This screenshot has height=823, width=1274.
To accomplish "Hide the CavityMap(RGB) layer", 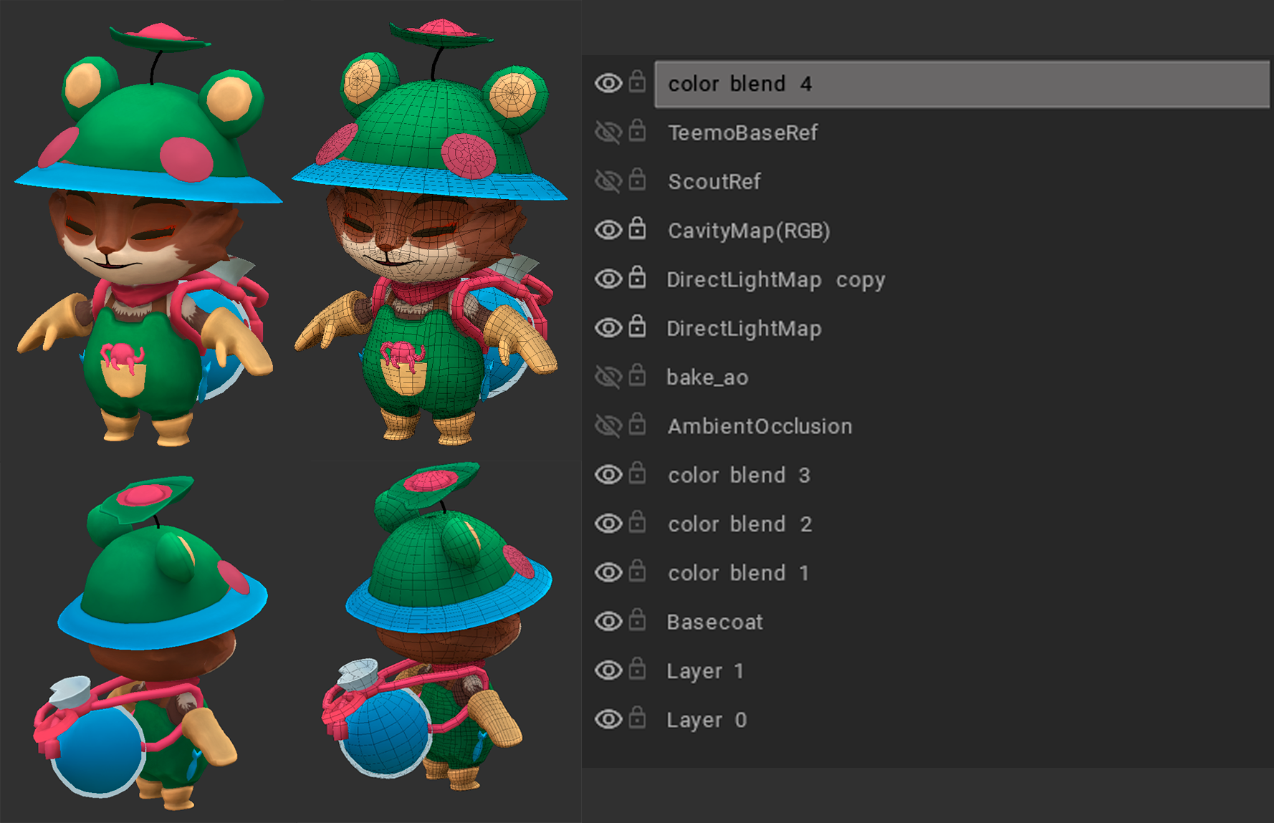I will pyautogui.click(x=608, y=230).
